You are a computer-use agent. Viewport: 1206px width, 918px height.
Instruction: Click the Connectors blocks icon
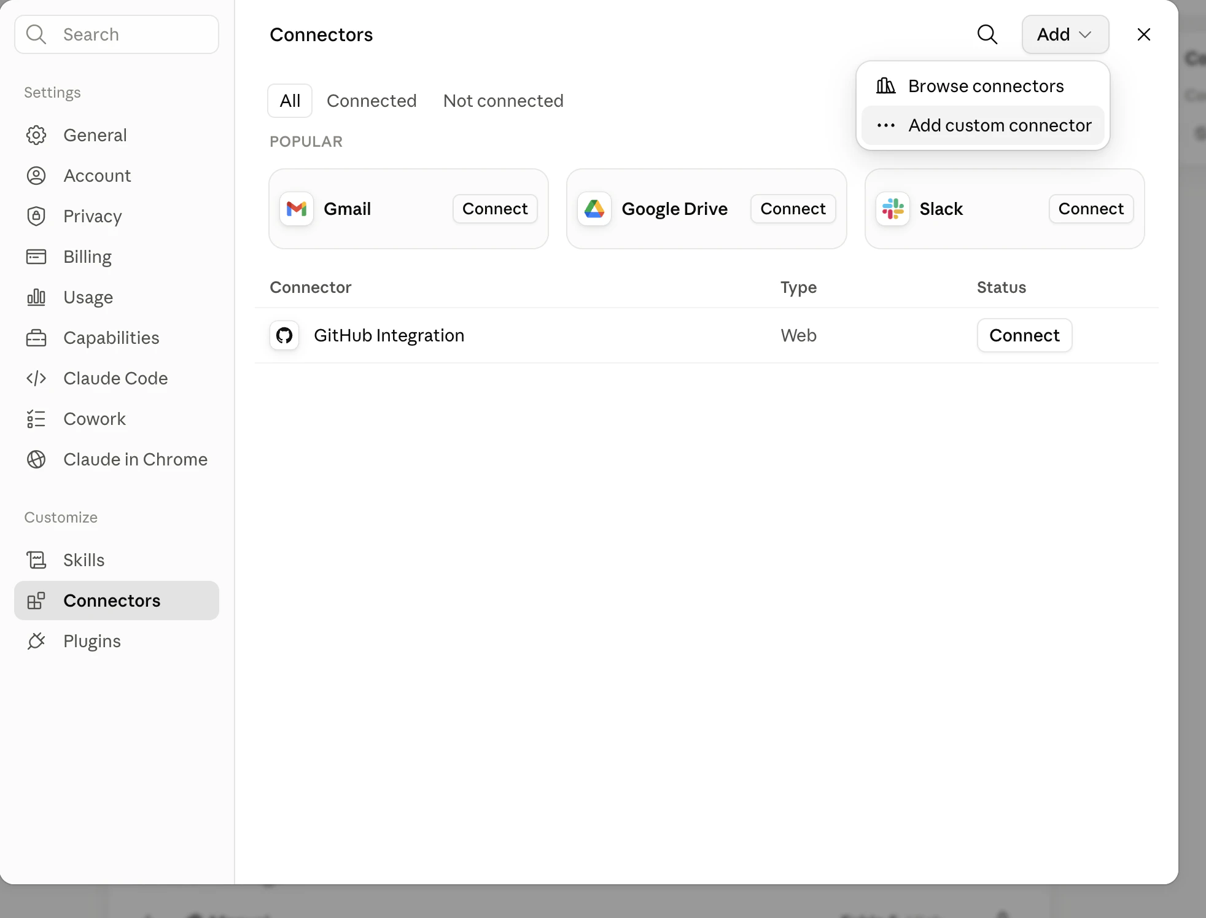[36, 601]
